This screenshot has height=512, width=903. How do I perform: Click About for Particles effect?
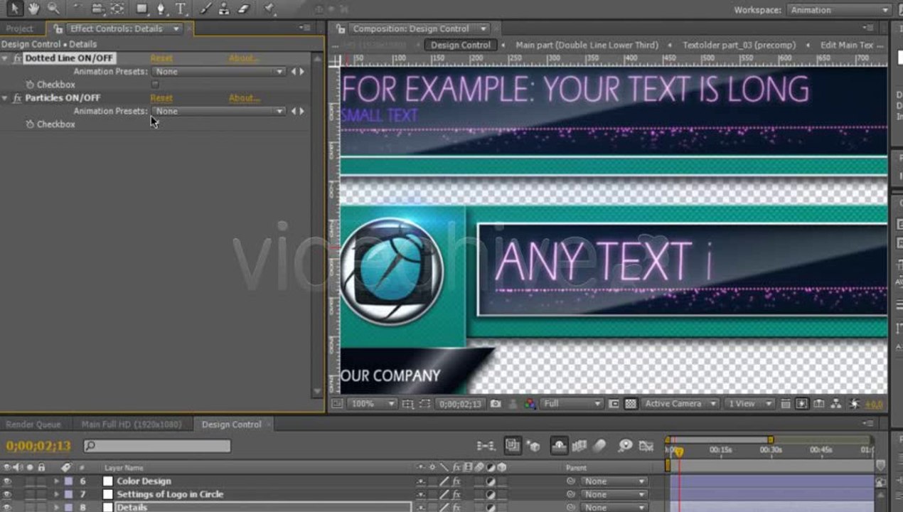[x=244, y=98]
